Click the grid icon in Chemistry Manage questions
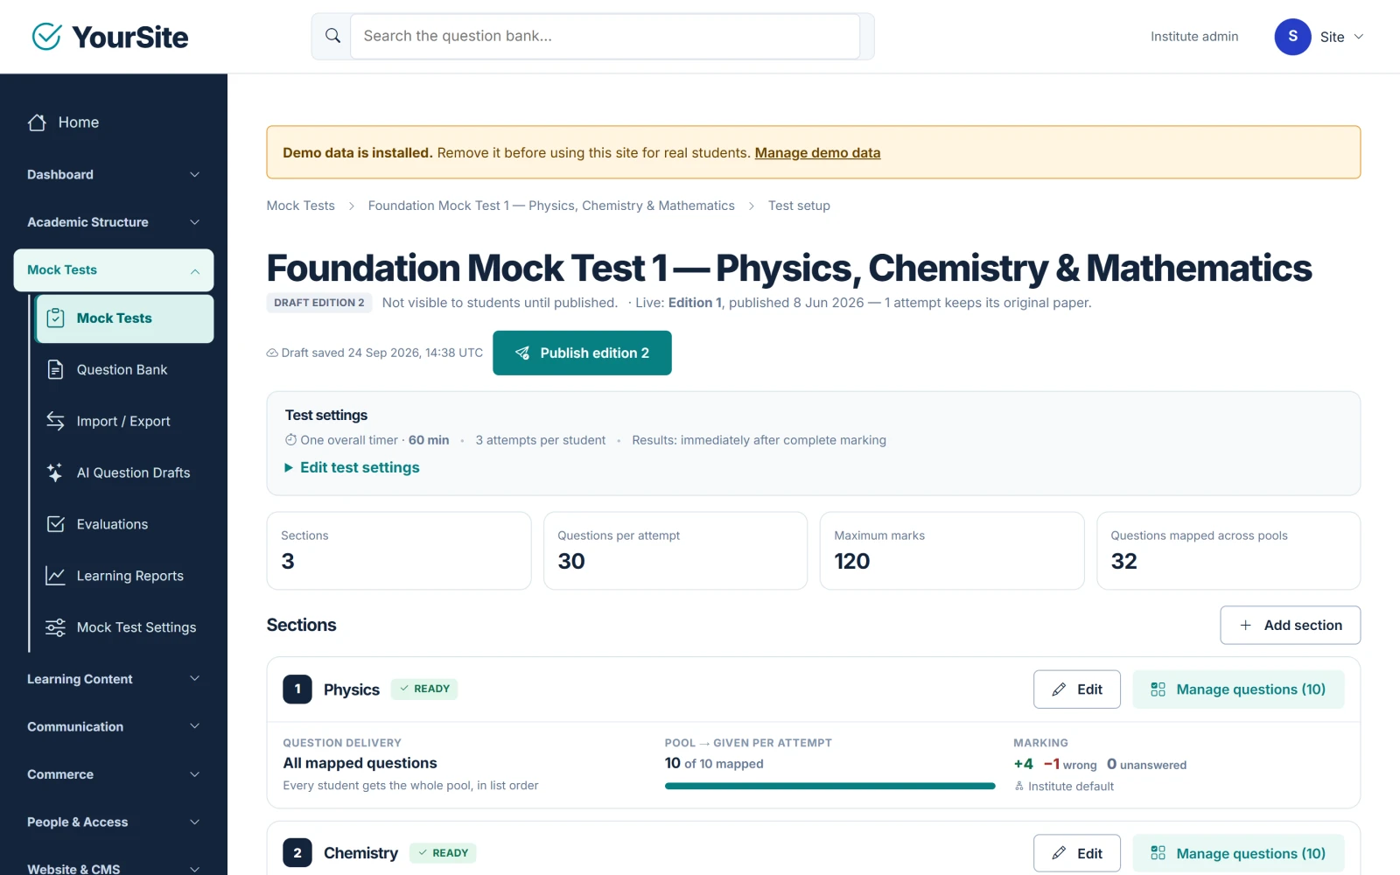1400x875 pixels. click(1158, 853)
